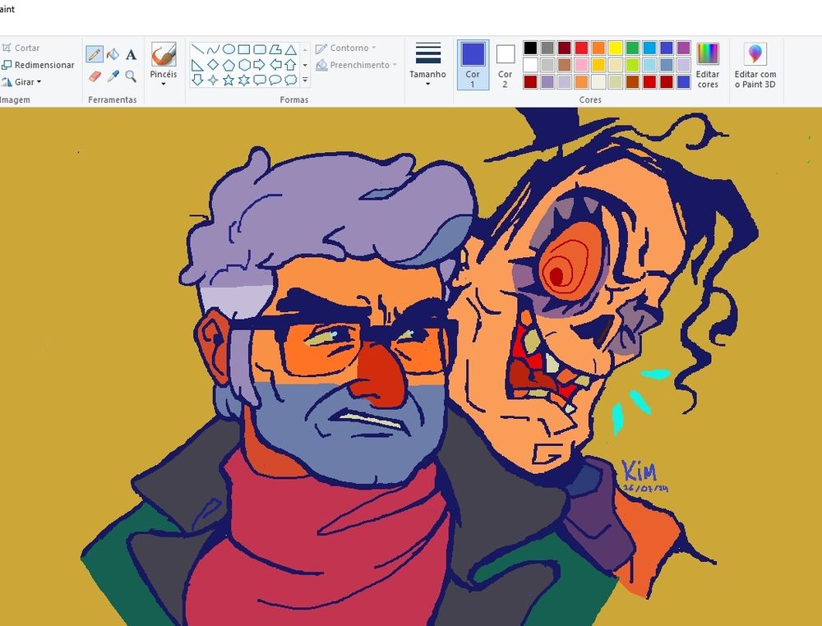Pick the purple color swatch
Viewport: 822px width, 626px height.
[x=683, y=48]
